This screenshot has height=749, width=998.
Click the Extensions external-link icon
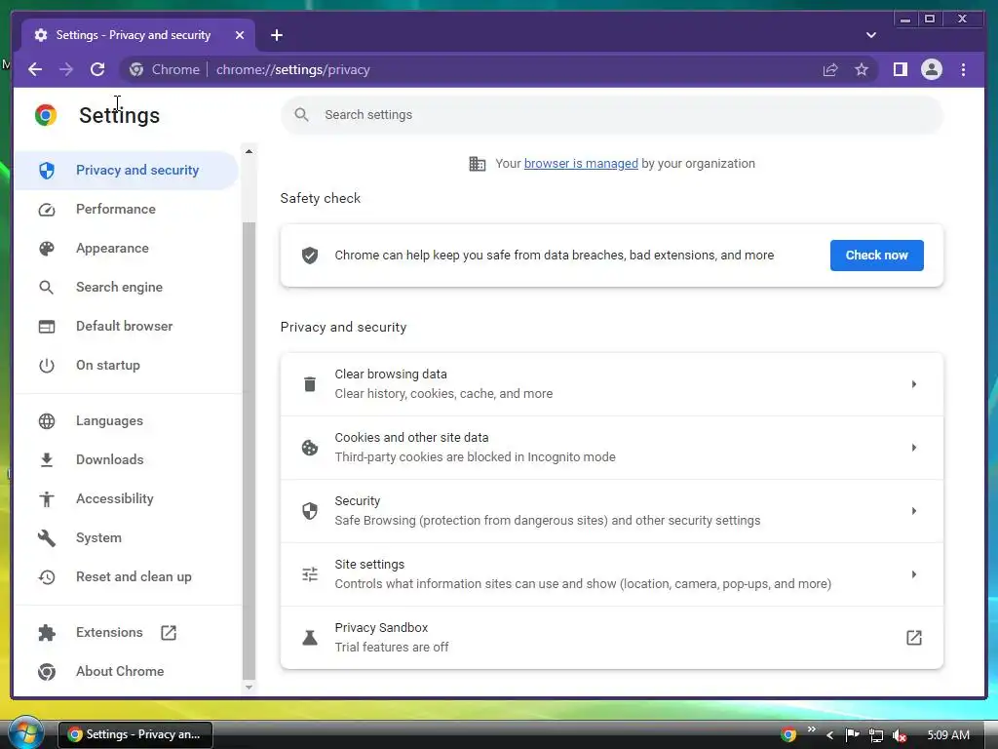click(169, 632)
